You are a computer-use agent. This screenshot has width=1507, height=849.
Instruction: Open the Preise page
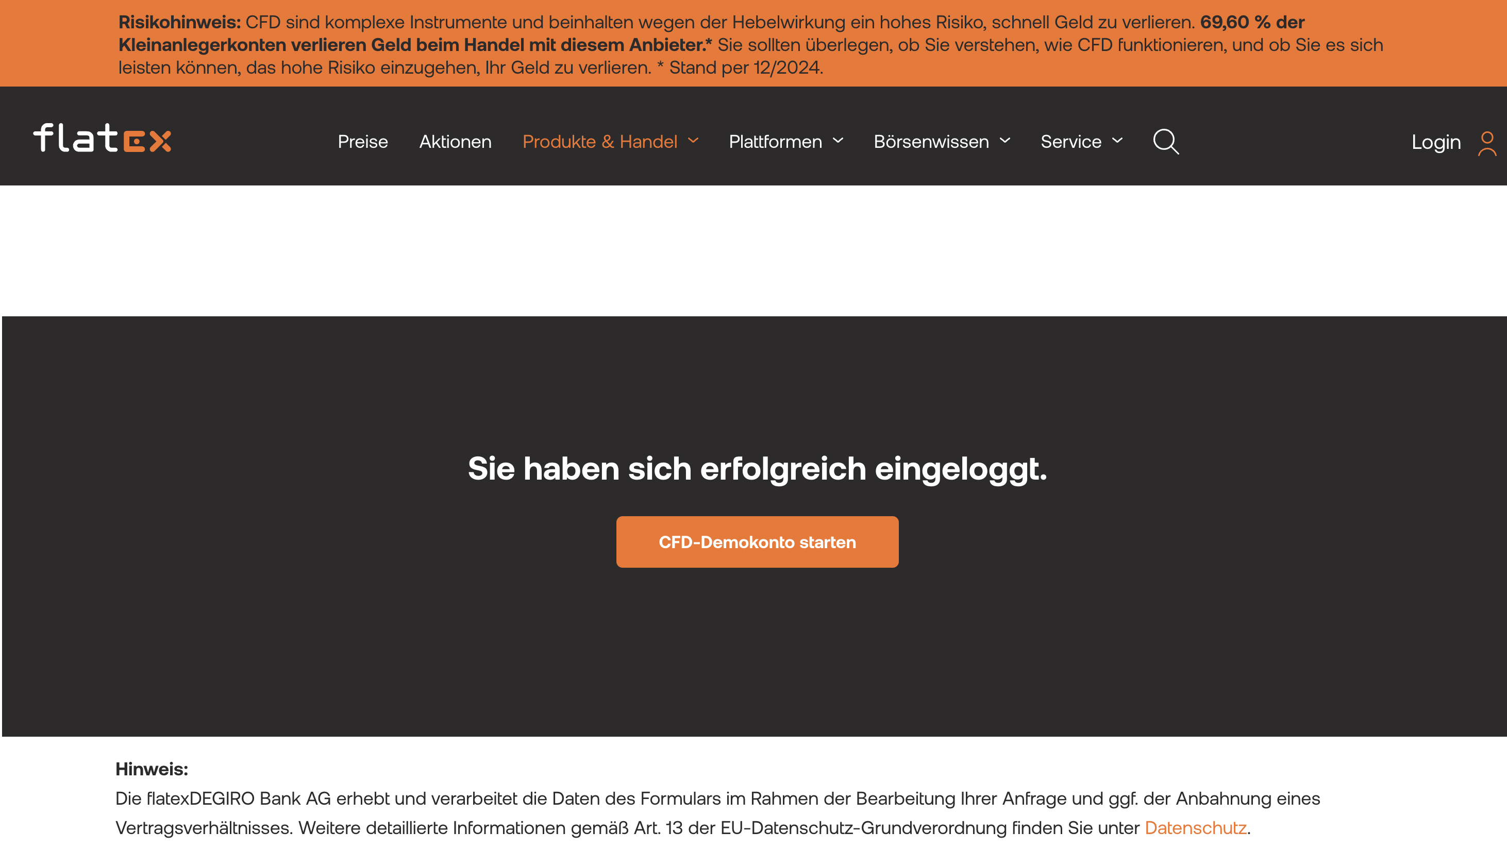(x=363, y=142)
